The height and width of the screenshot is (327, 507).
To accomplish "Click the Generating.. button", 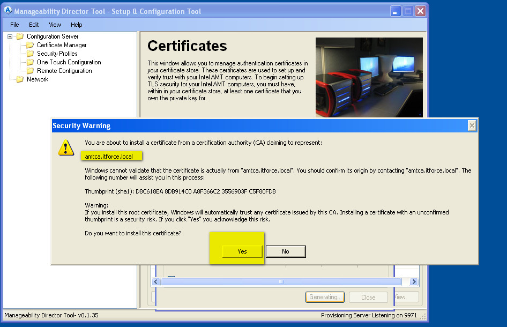I will [325, 297].
